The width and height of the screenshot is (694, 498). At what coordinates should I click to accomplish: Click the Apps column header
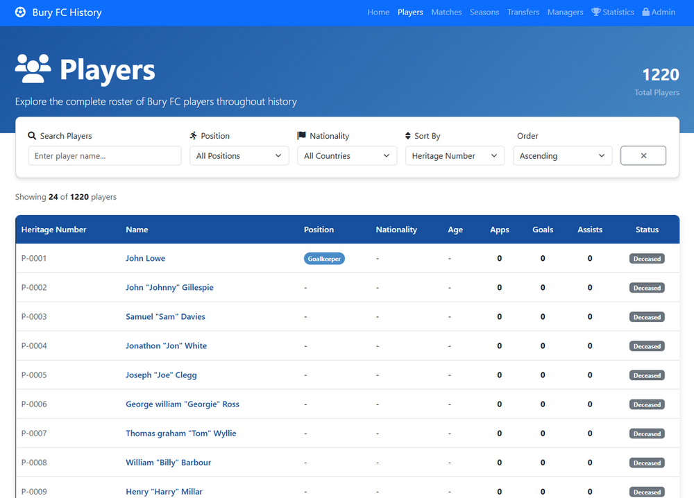[499, 230]
